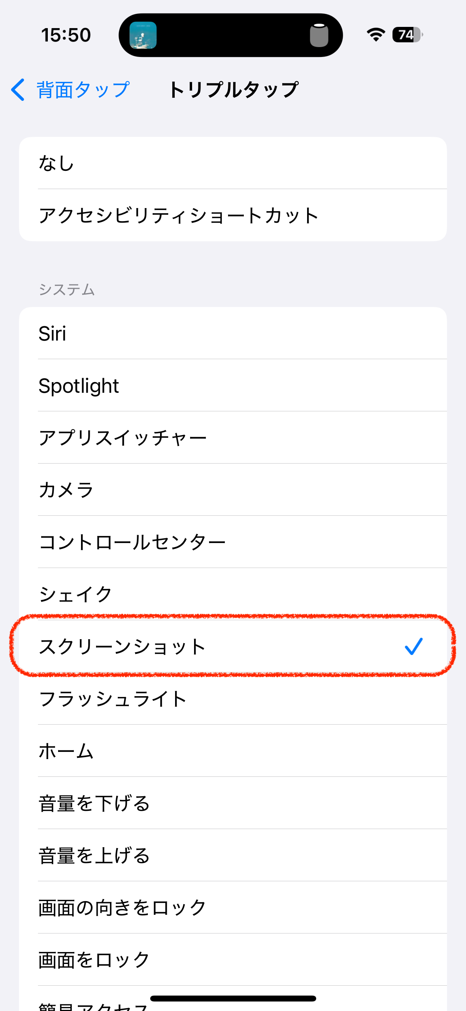The width and height of the screenshot is (466, 1011).
Task: Select フラッシュライト option
Action: 233,699
